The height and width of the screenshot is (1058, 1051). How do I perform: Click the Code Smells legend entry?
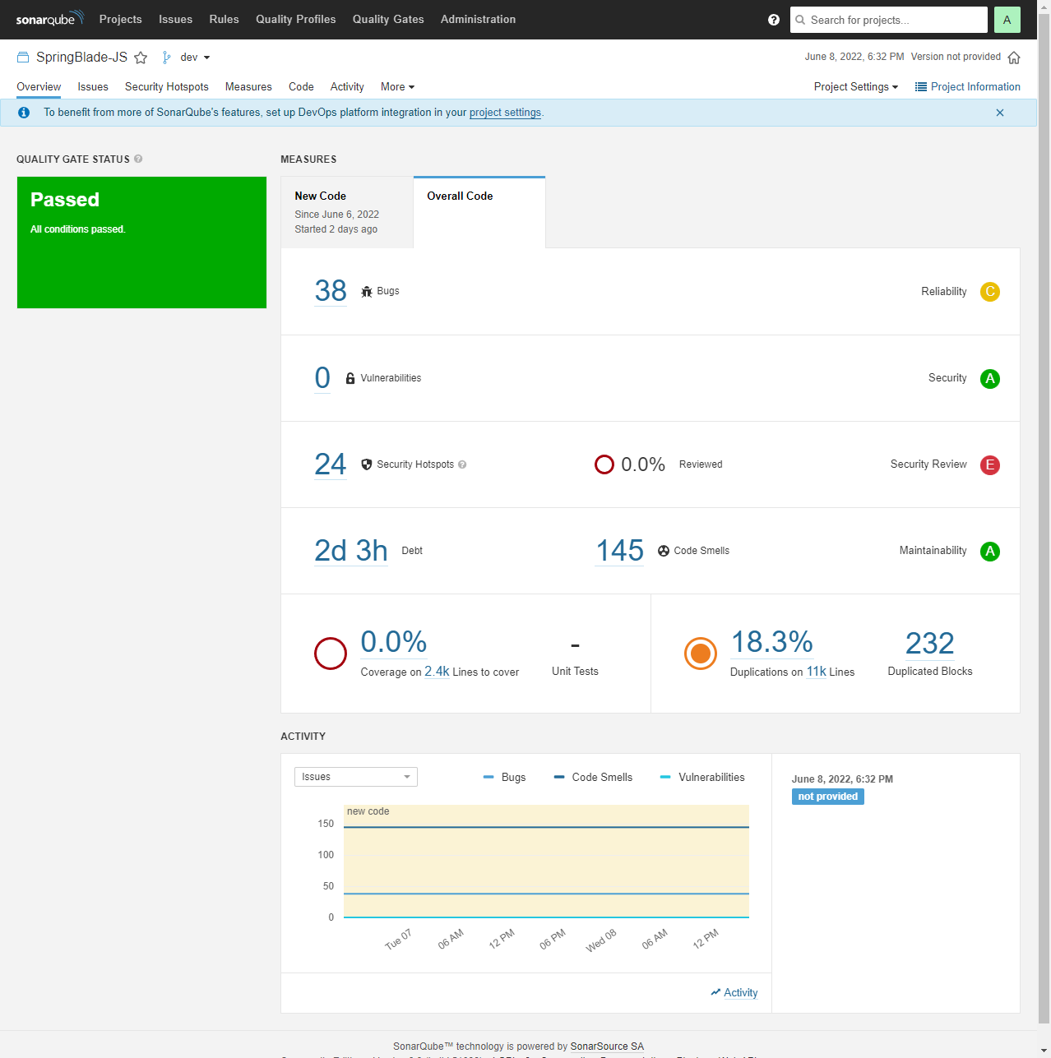[594, 778]
